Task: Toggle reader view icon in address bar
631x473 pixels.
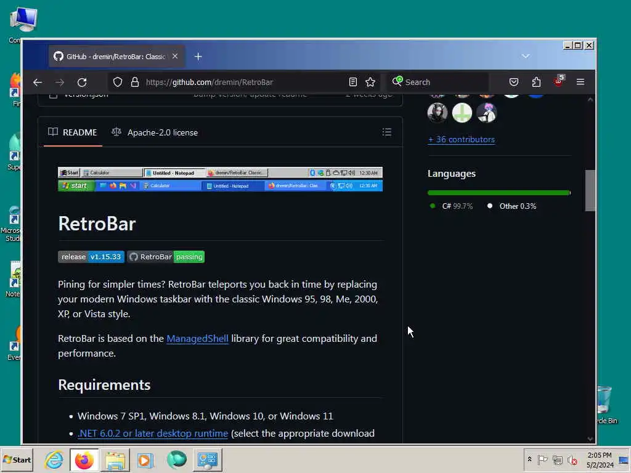Action: coord(353,82)
